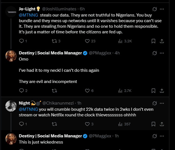Share Jo-Light's tweet

pyautogui.click(x=162, y=41)
